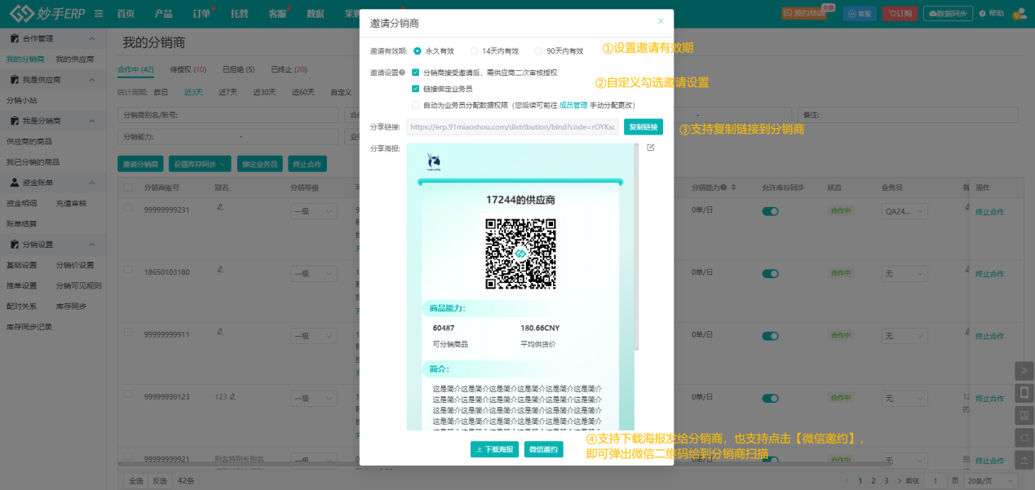Open 业务员 dropdown showing QA24
This screenshot has width=1035, height=490.
tap(905, 212)
